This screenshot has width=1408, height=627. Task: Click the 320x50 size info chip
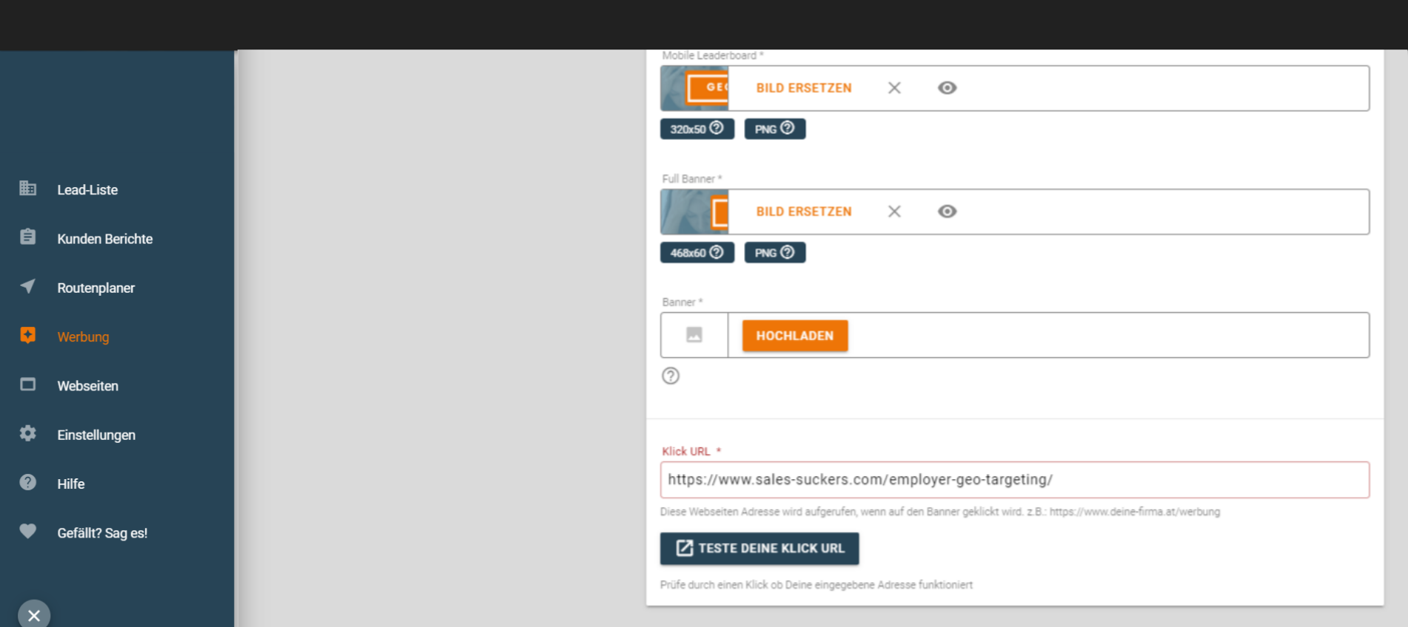(x=697, y=129)
